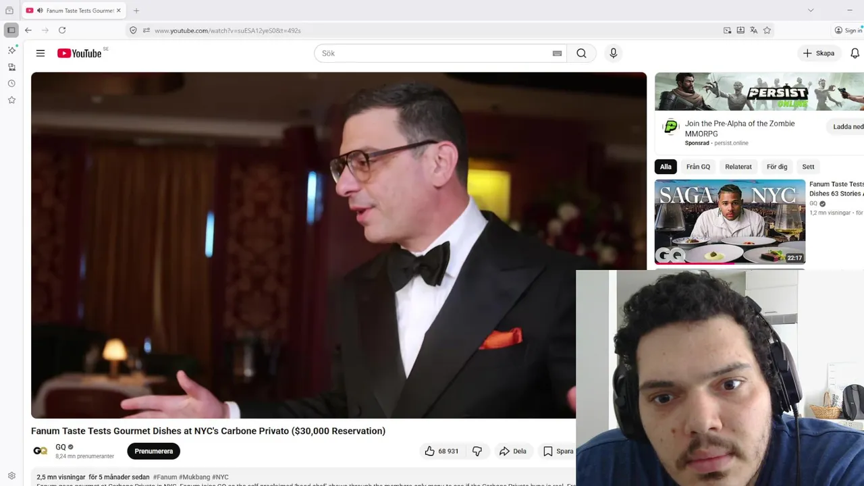Close the Fanum Taste Tests tab

pyautogui.click(x=119, y=11)
